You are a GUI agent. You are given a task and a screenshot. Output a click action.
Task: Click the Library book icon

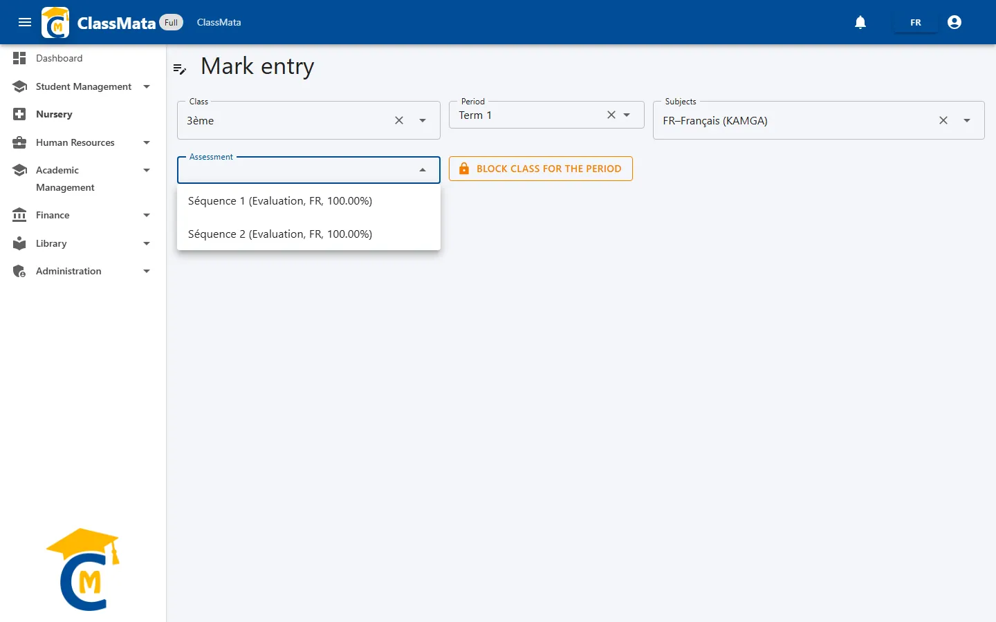point(19,243)
